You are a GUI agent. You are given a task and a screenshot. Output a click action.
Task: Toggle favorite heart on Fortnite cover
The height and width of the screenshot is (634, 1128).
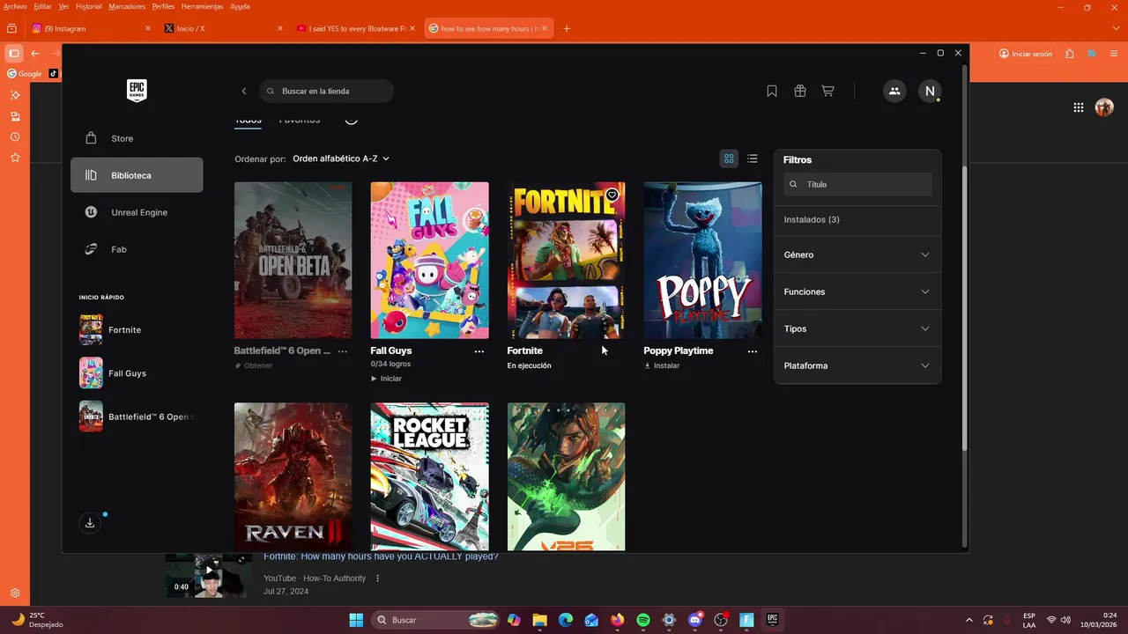point(612,195)
